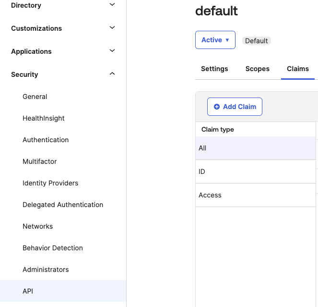
Task: Click the plus icon in Add Claim
Action: coord(217,107)
